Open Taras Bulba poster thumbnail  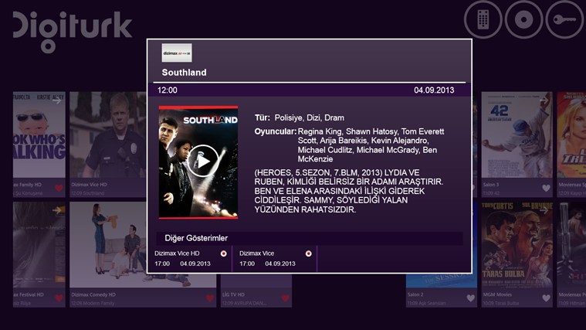point(517,245)
